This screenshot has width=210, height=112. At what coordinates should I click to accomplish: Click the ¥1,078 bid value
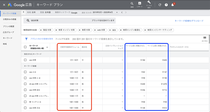pyautogui.click(x=164, y=84)
